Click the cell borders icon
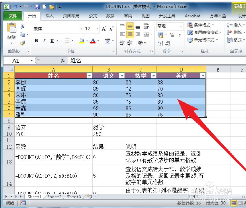The width and height of the screenshot is (246, 208). pos(67,41)
